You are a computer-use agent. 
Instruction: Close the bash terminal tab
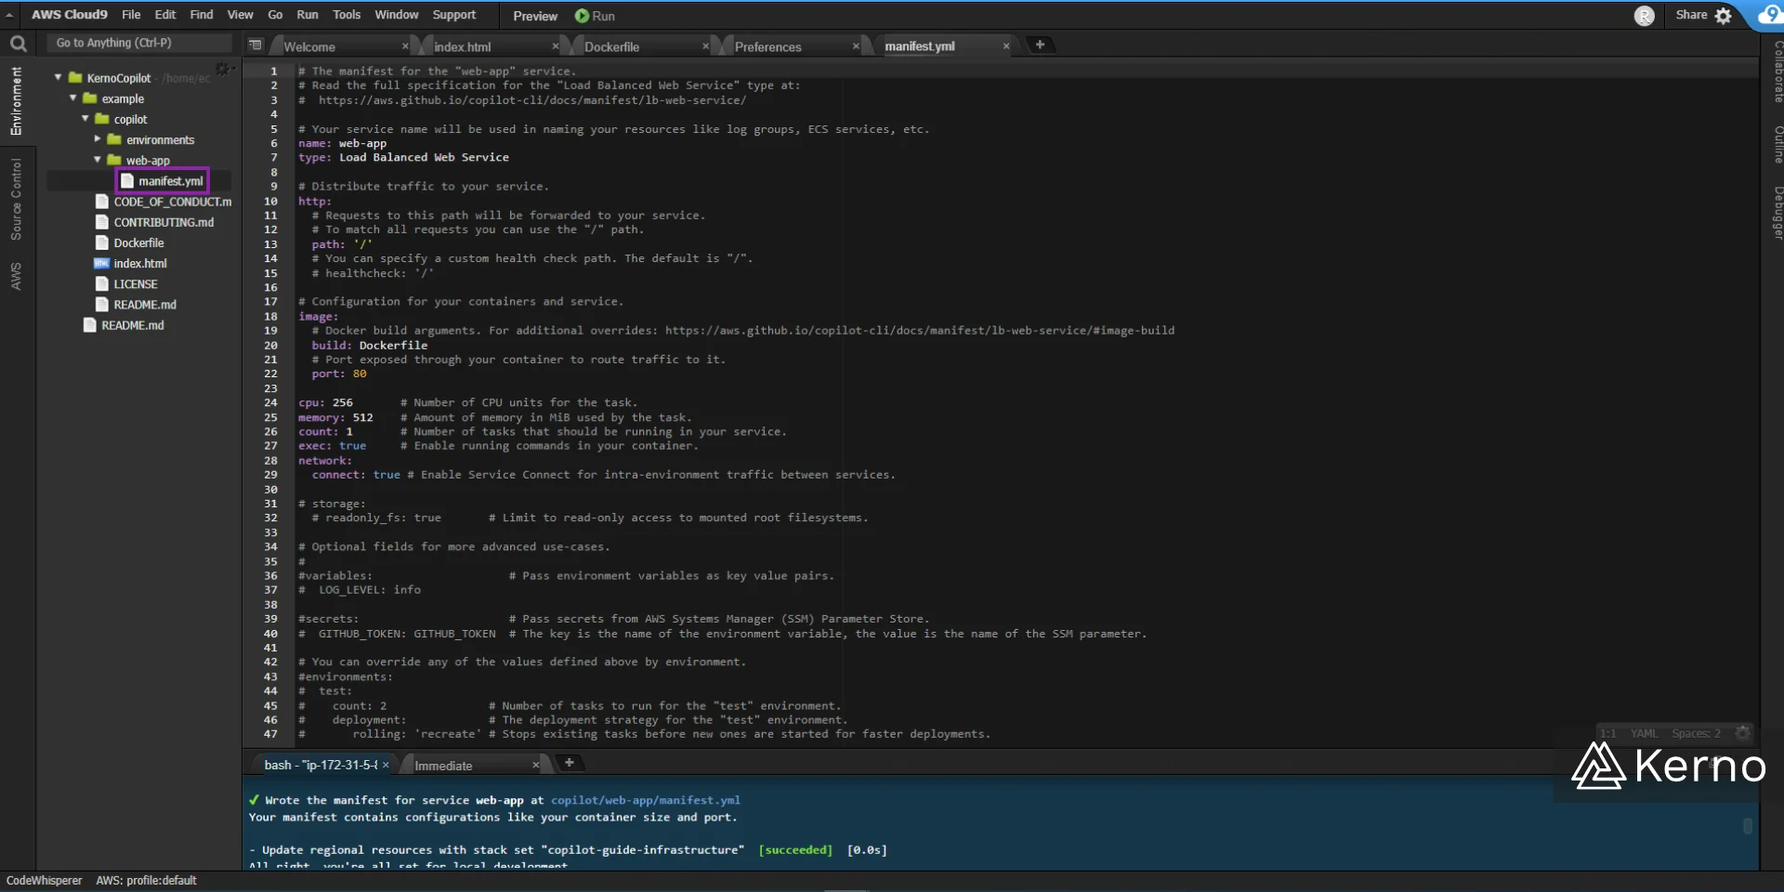(x=386, y=765)
